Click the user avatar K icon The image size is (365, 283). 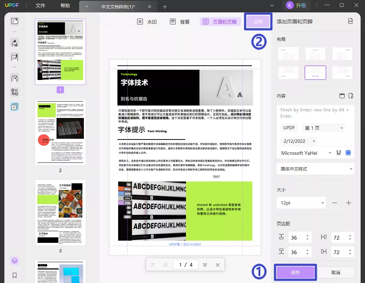(290, 5)
